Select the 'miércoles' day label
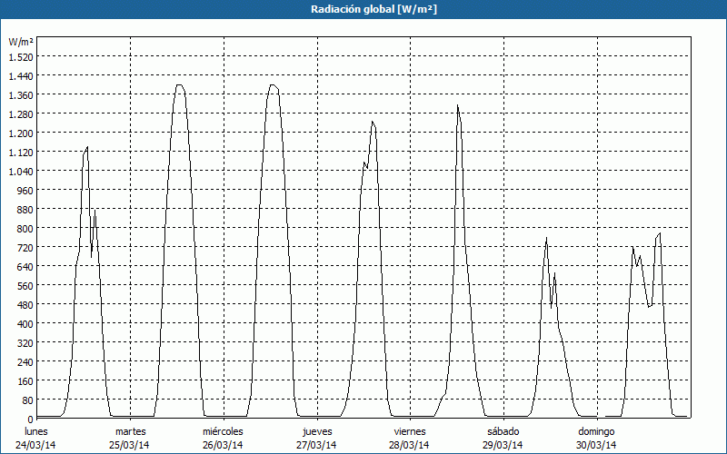The height and width of the screenshot is (454, 727). [x=224, y=431]
